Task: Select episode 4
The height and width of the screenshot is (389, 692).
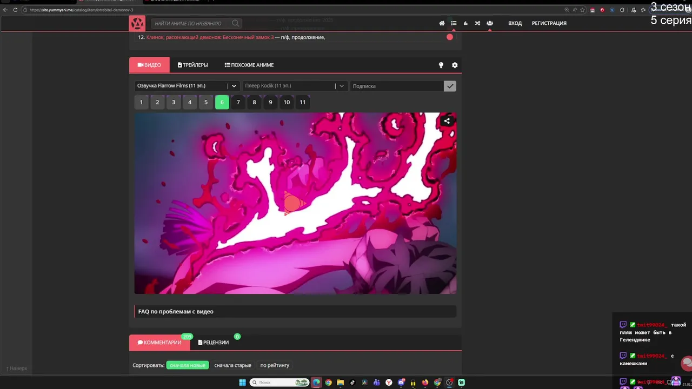Action: coord(190,102)
